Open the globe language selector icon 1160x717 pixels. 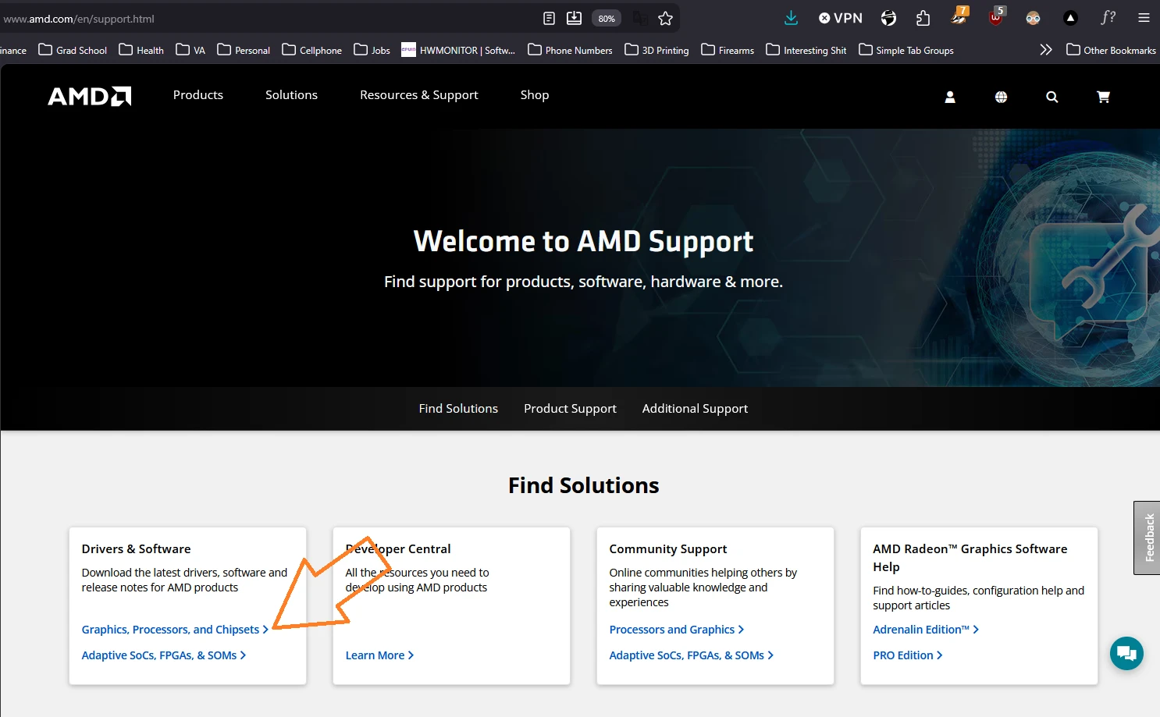(1001, 97)
